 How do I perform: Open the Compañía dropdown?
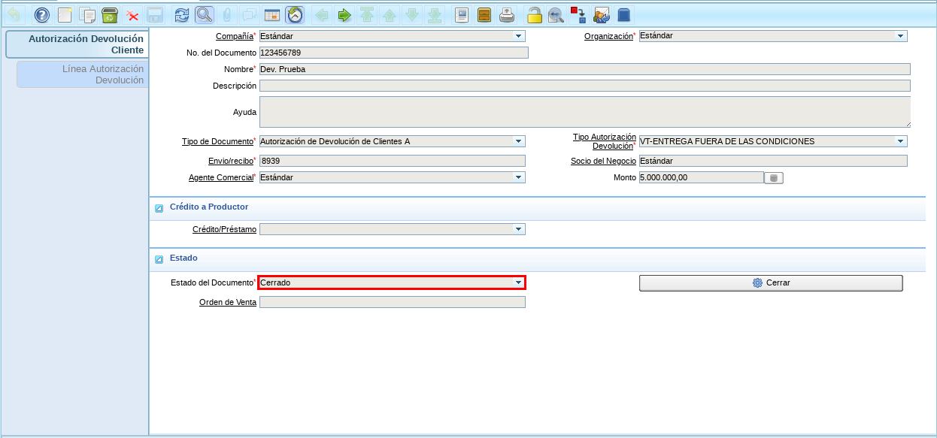(518, 36)
